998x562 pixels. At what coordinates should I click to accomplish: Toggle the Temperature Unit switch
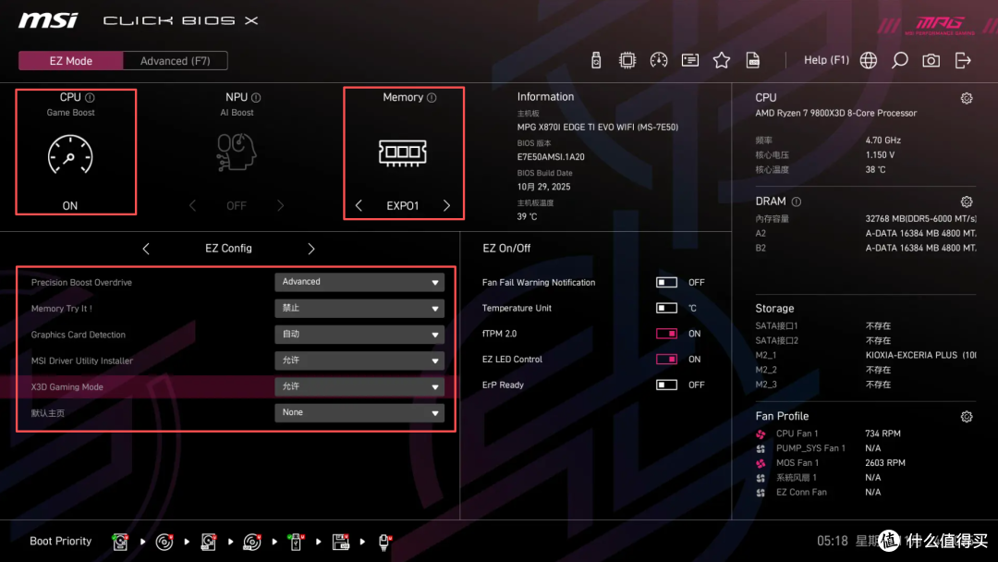pos(666,308)
